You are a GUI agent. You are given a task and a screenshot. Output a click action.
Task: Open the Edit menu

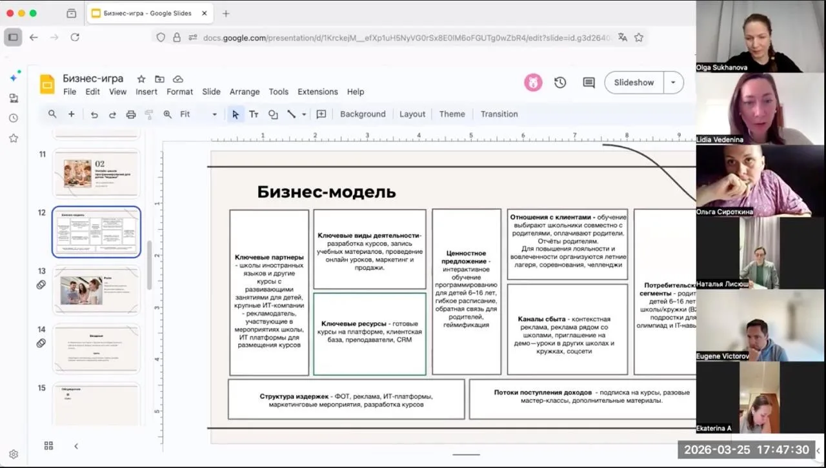click(x=93, y=92)
